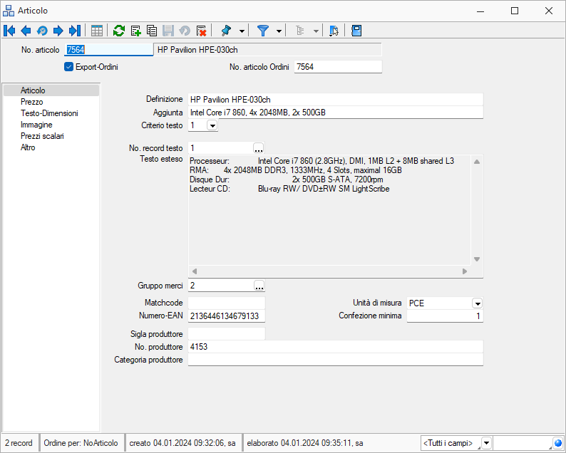Click the Articolo window title icon
The height and width of the screenshot is (453, 566).
[x=9, y=11]
